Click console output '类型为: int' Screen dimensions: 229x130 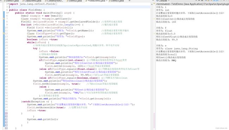click(162, 10)
